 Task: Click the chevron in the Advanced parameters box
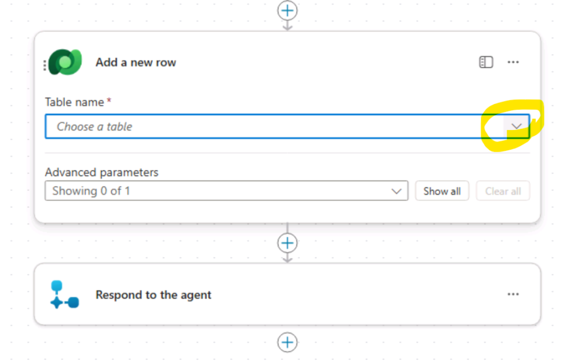tap(397, 191)
